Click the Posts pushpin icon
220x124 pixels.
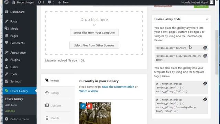[x=7, y=21]
